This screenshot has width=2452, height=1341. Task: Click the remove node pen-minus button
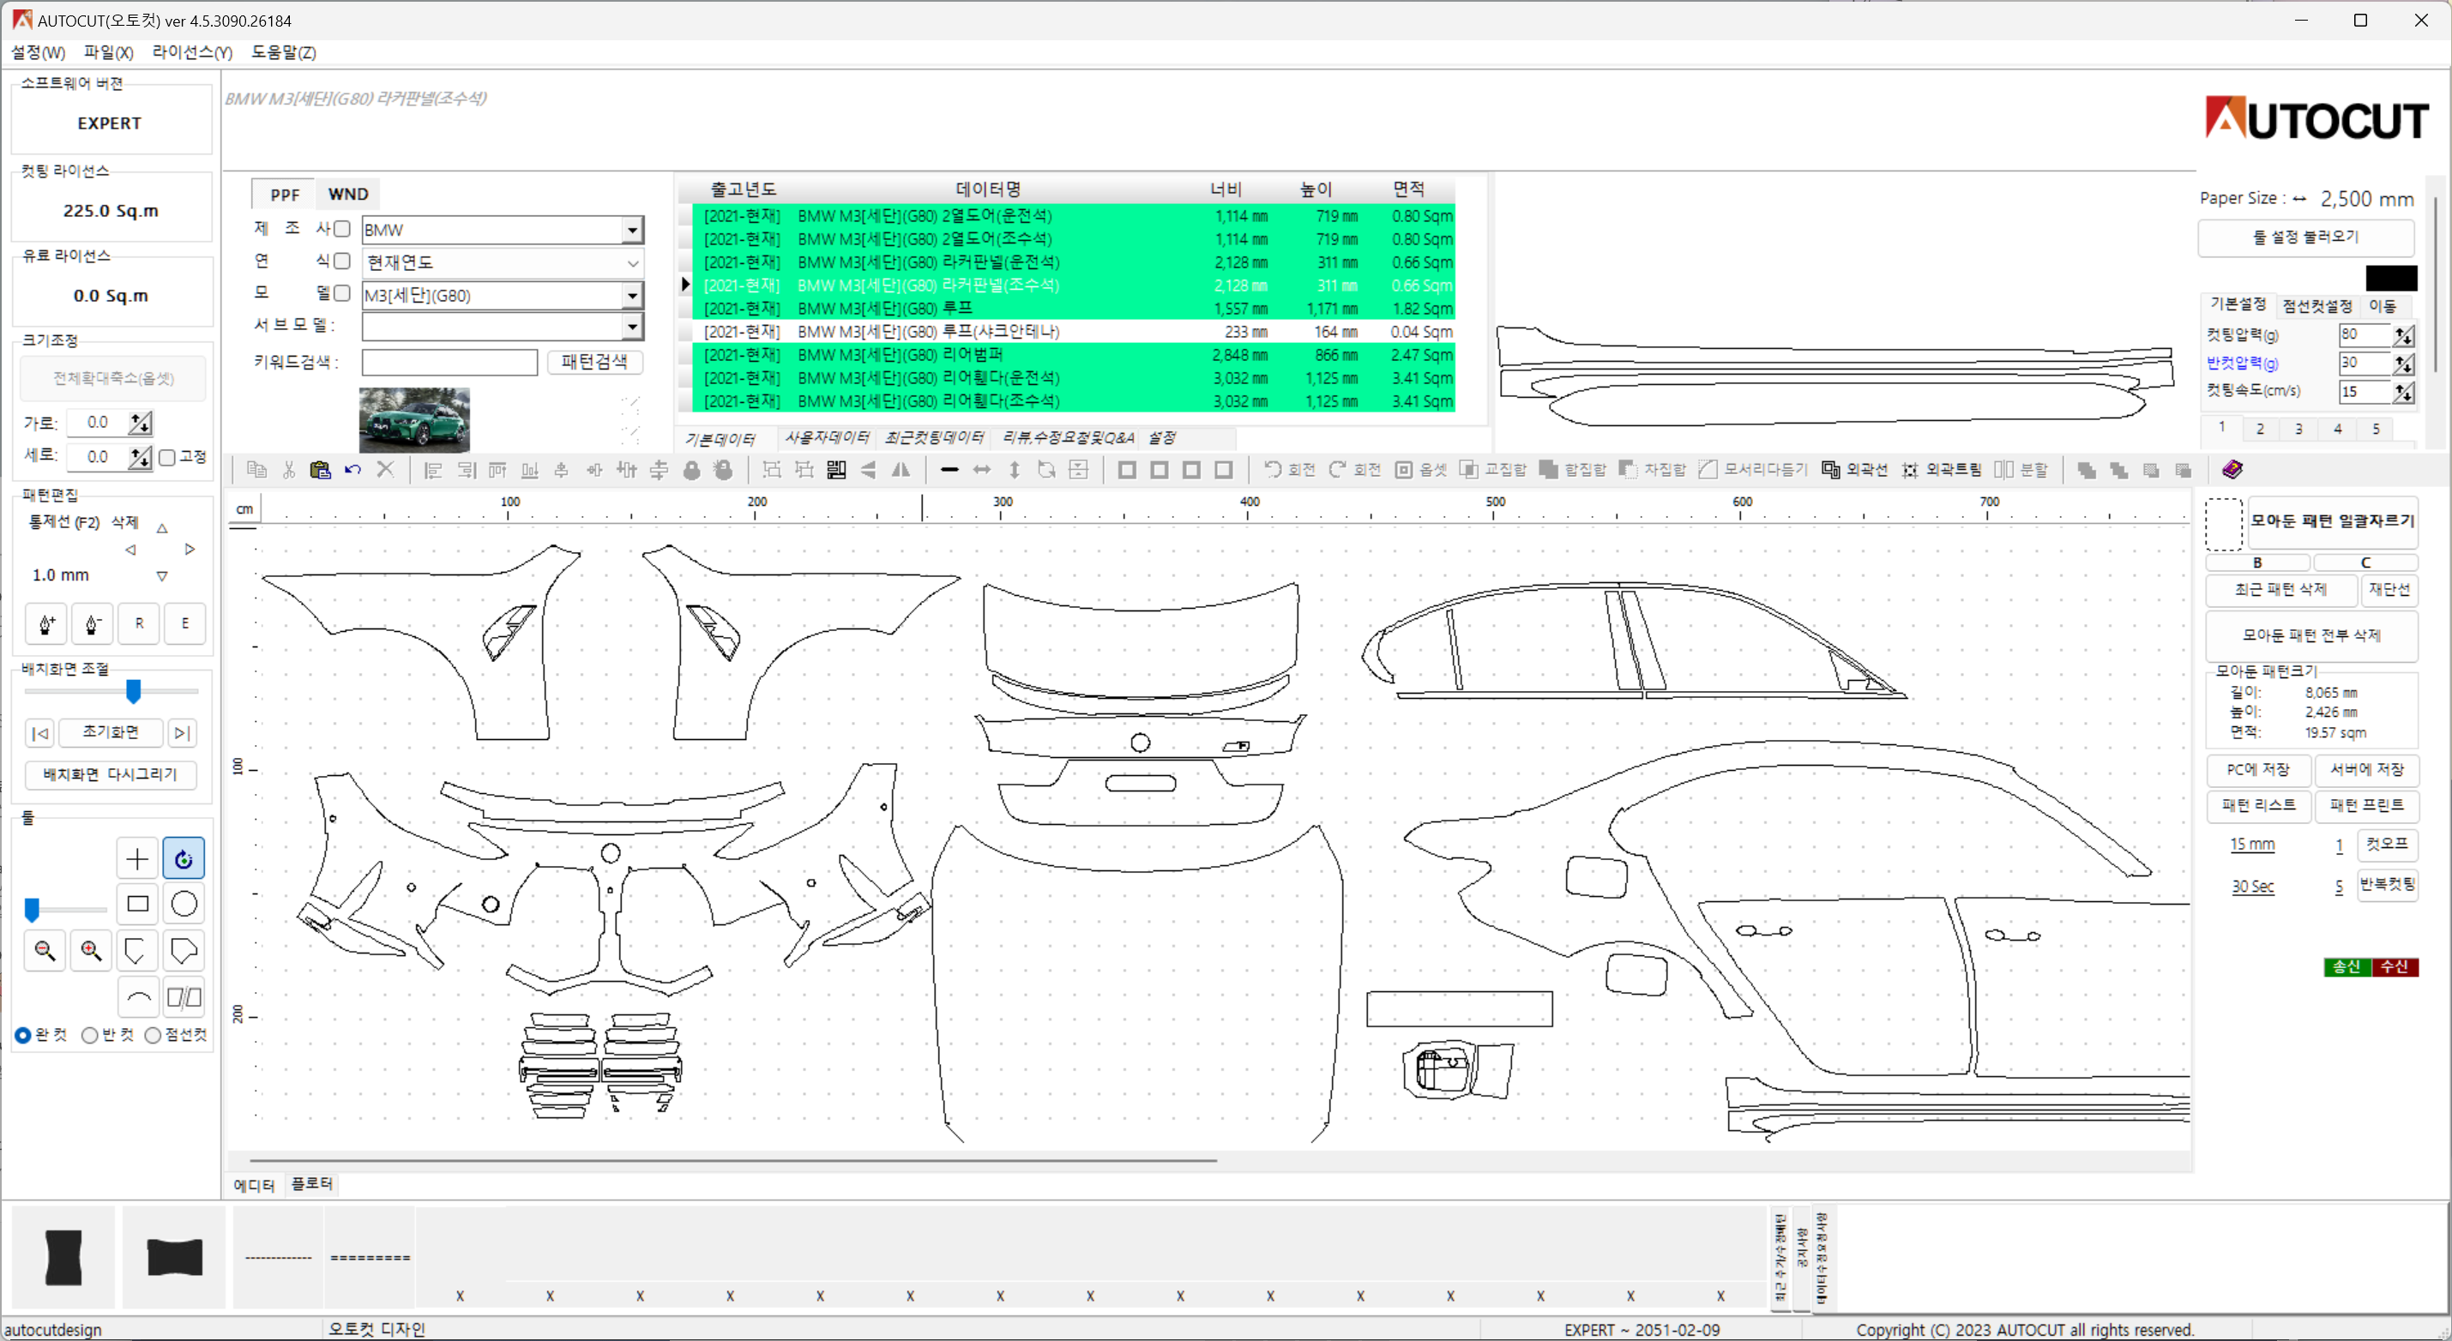click(x=93, y=624)
